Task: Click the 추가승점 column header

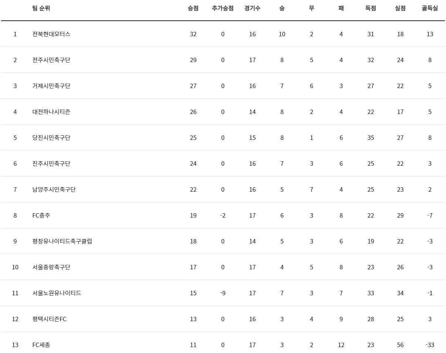Action: pyautogui.click(x=223, y=8)
